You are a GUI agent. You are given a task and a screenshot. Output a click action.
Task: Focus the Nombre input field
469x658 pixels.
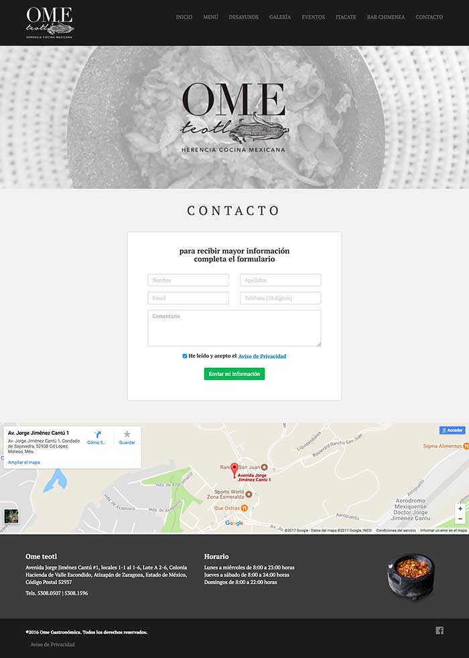188,280
